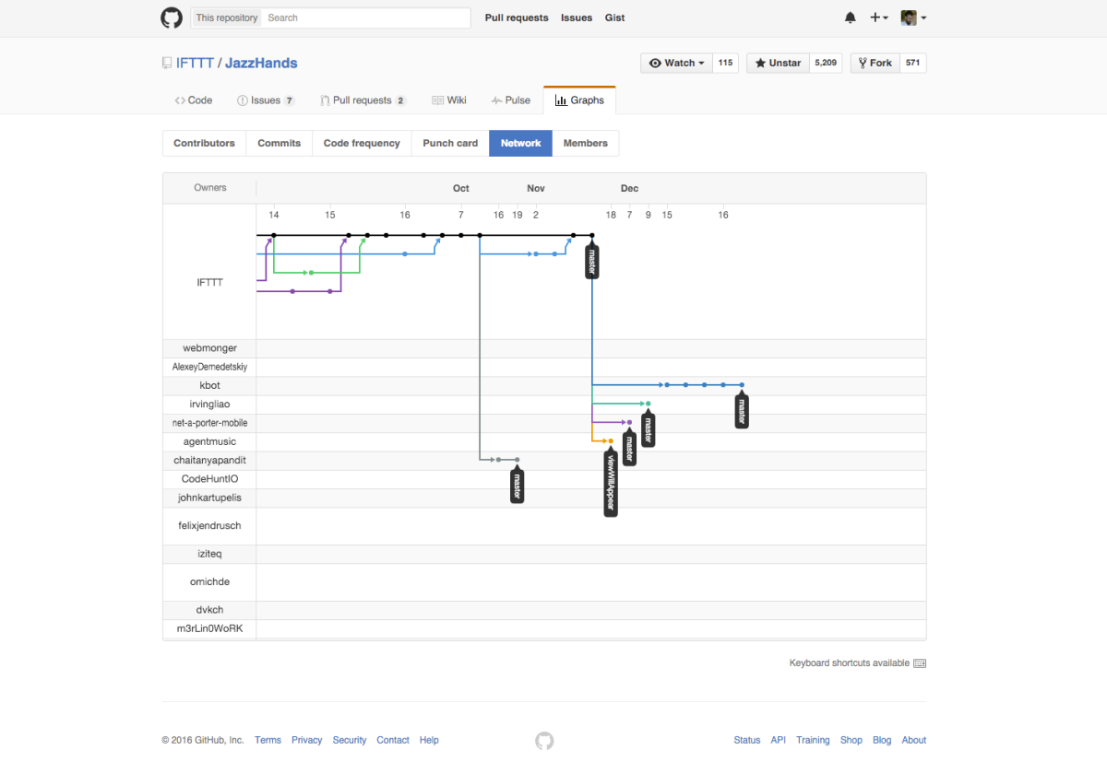This screenshot has width=1107, height=762.
Task: Click the watchers count 115
Action: [725, 63]
